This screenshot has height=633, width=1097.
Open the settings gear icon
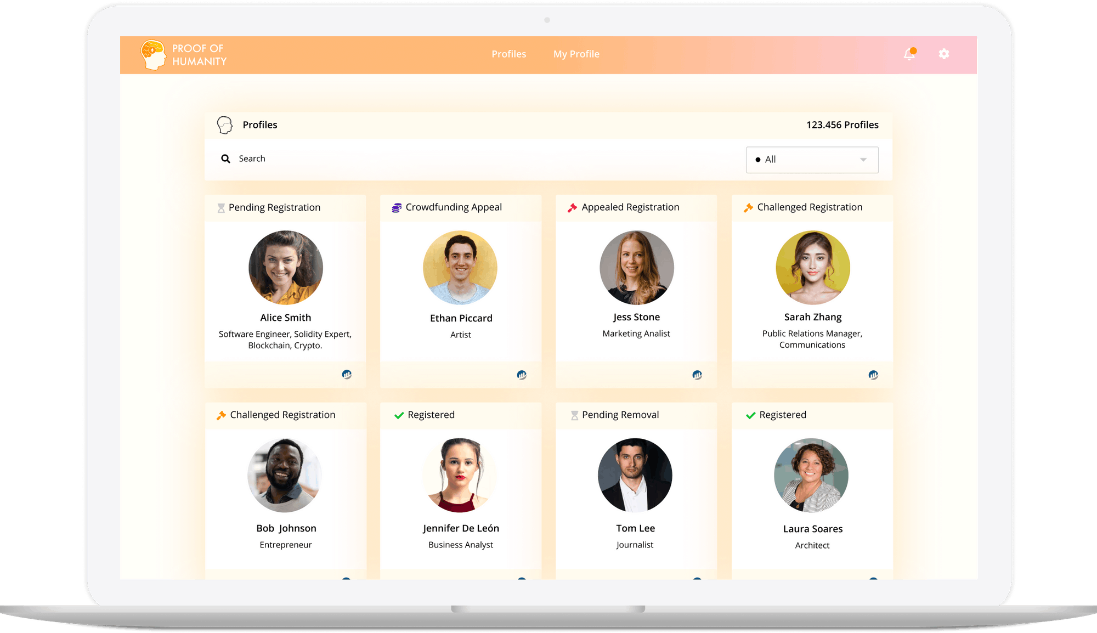tap(943, 54)
